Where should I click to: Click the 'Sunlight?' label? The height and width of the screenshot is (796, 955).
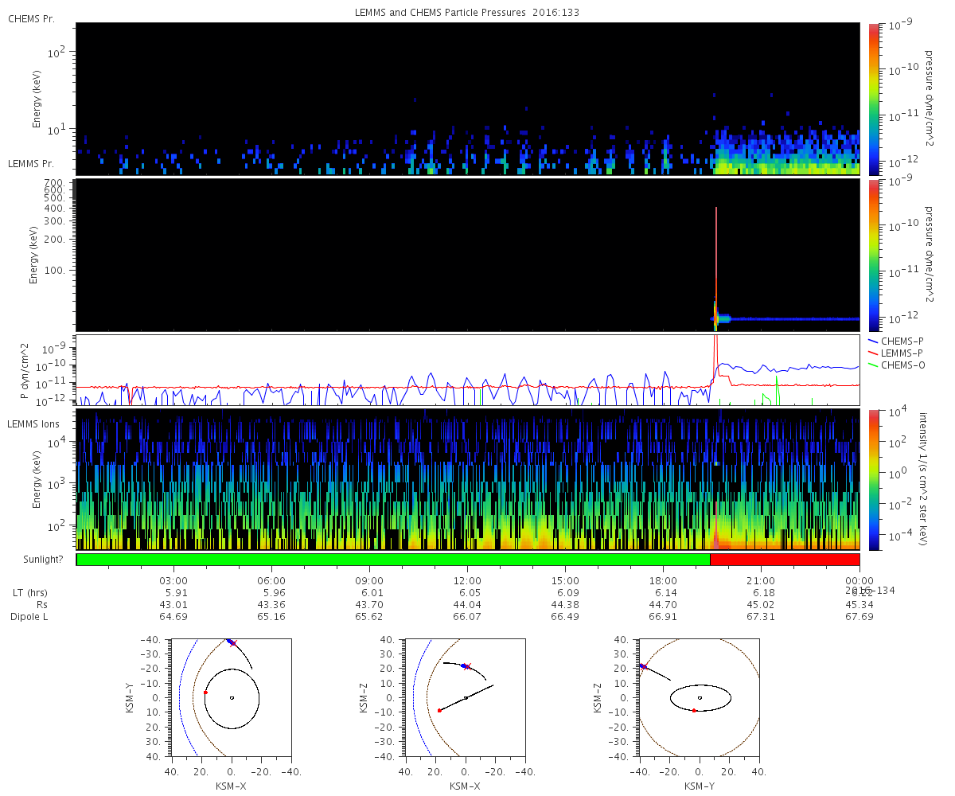[35, 560]
